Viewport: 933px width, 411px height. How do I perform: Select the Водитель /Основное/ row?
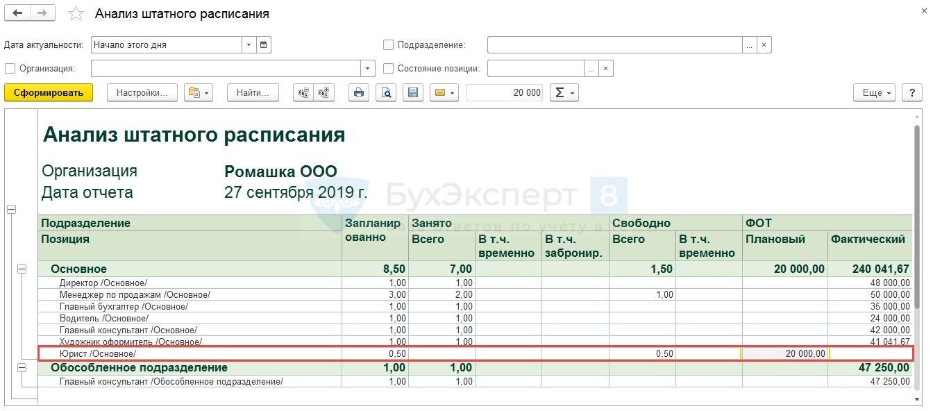(x=476, y=318)
